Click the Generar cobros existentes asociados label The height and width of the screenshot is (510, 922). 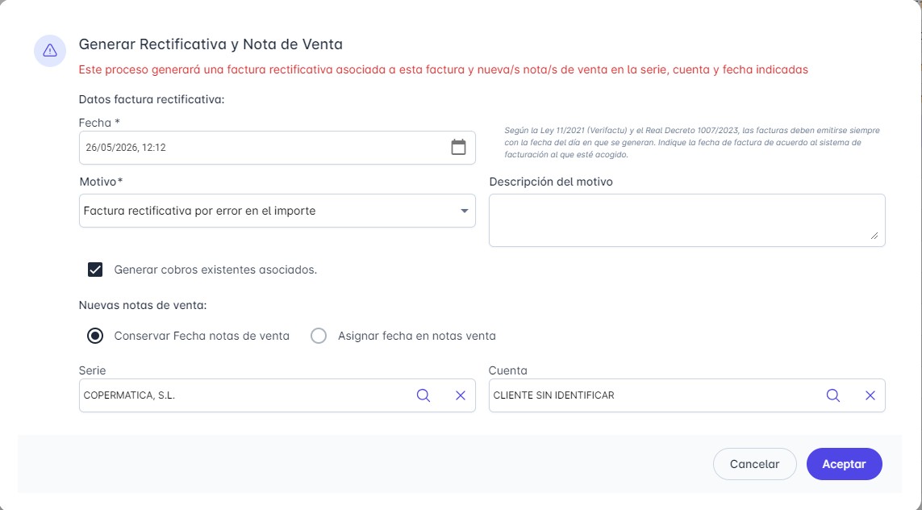215,270
